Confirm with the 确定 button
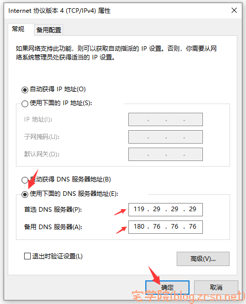 coord(167,287)
